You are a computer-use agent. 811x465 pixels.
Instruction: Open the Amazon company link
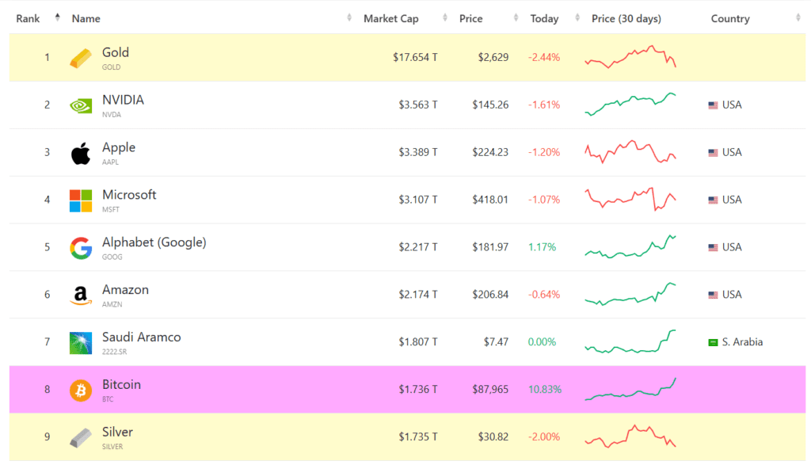125,290
